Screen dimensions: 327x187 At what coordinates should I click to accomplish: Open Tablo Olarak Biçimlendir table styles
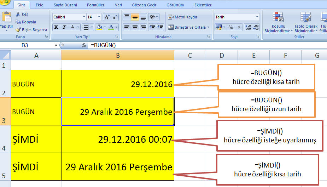[306, 22]
